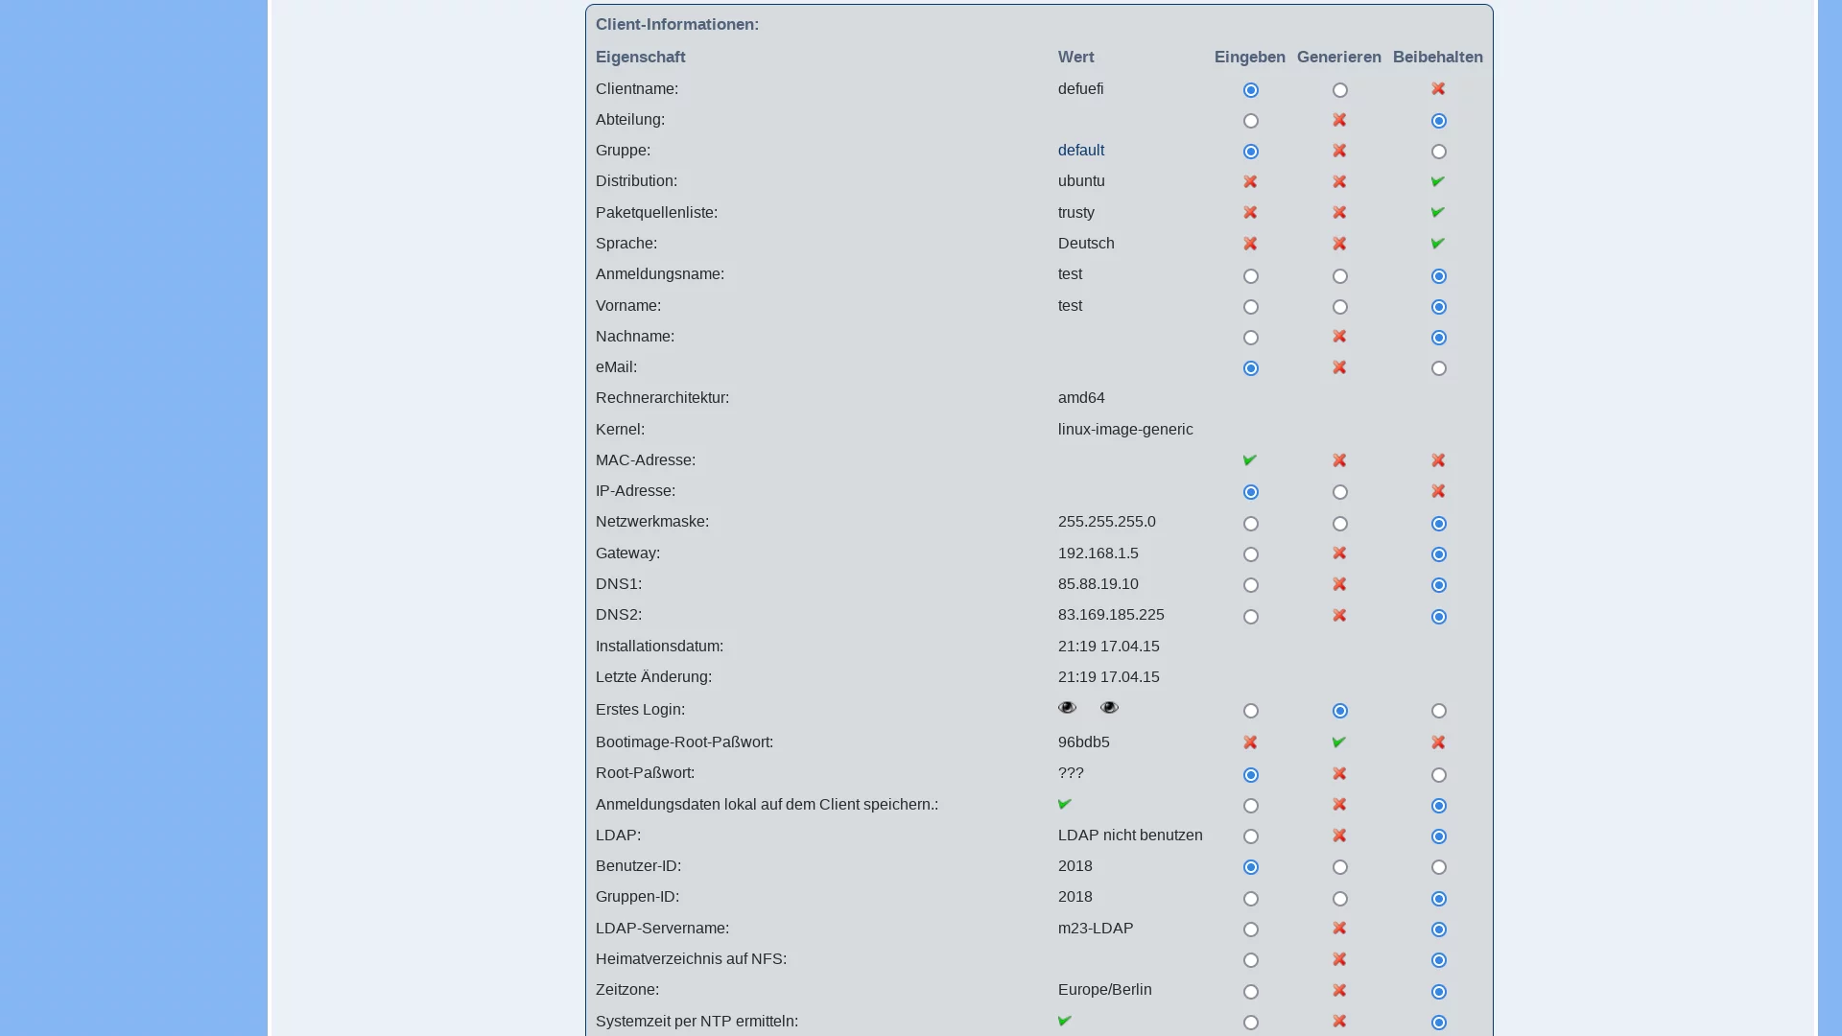Click the value '96bdb5'
The image size is (1842, 1036).
tap(1083, 742)
